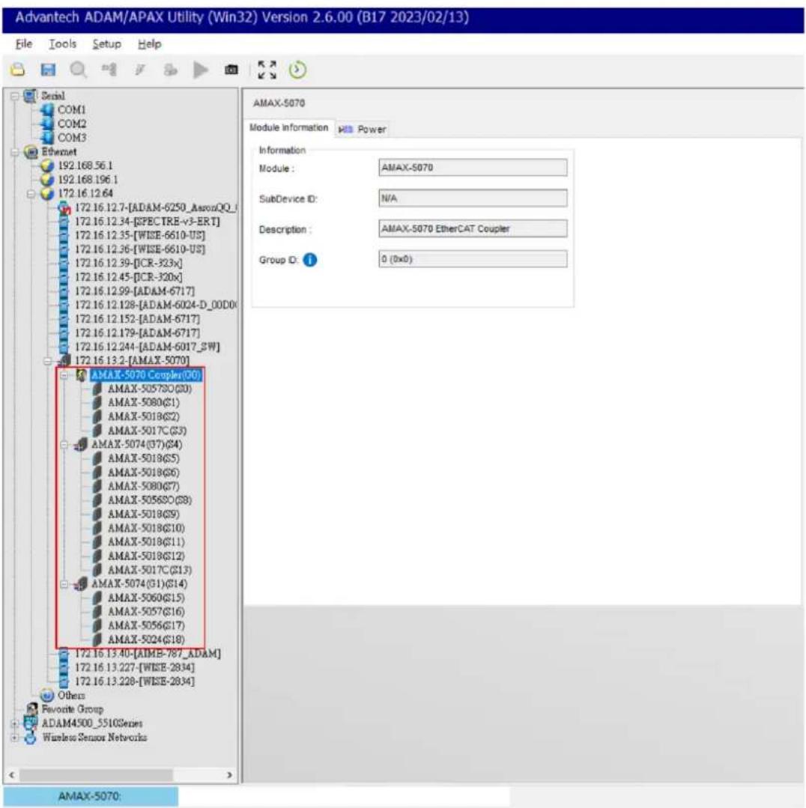
Task: Expand the Wireless Sensor Networks node
Action: pos(15,738)
